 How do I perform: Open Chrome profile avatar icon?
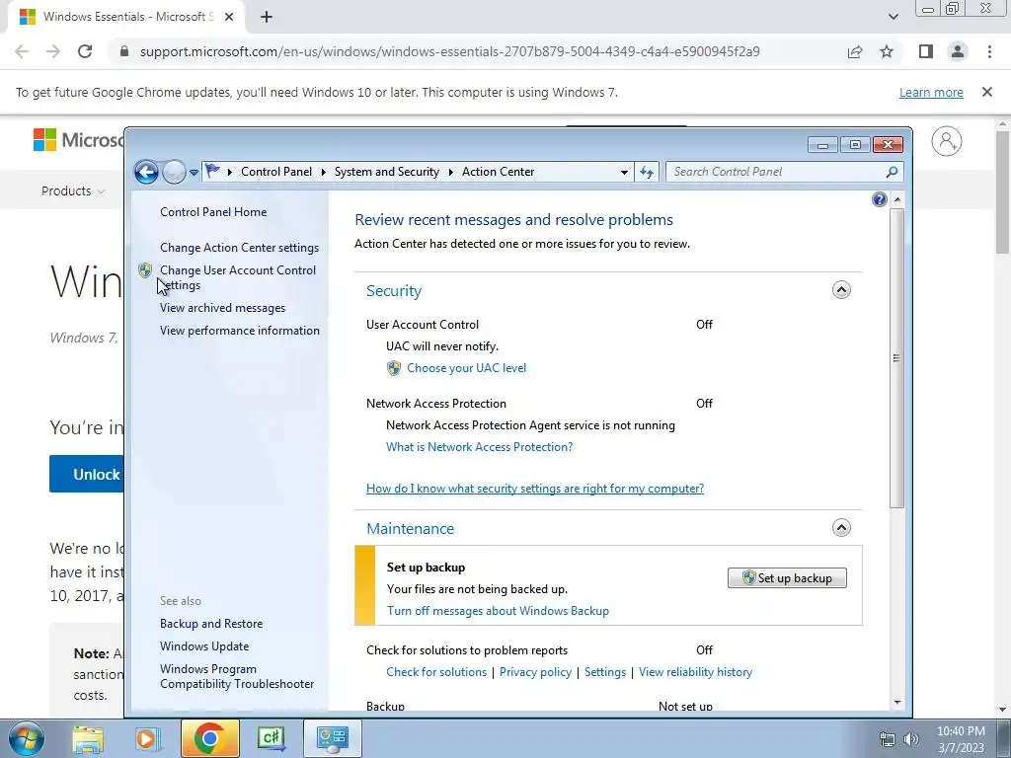(x=958, y=51)
